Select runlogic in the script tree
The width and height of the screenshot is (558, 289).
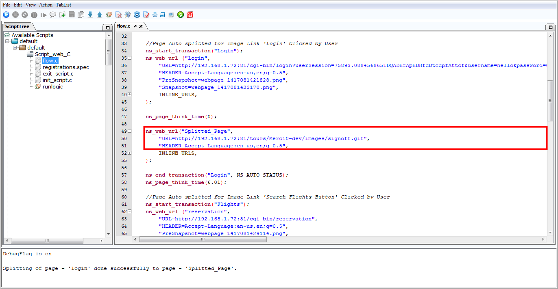(x=52, y=86)
